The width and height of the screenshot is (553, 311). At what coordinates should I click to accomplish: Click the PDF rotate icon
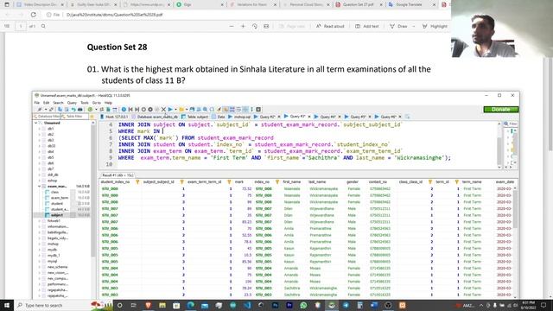(x=255, y=26)
